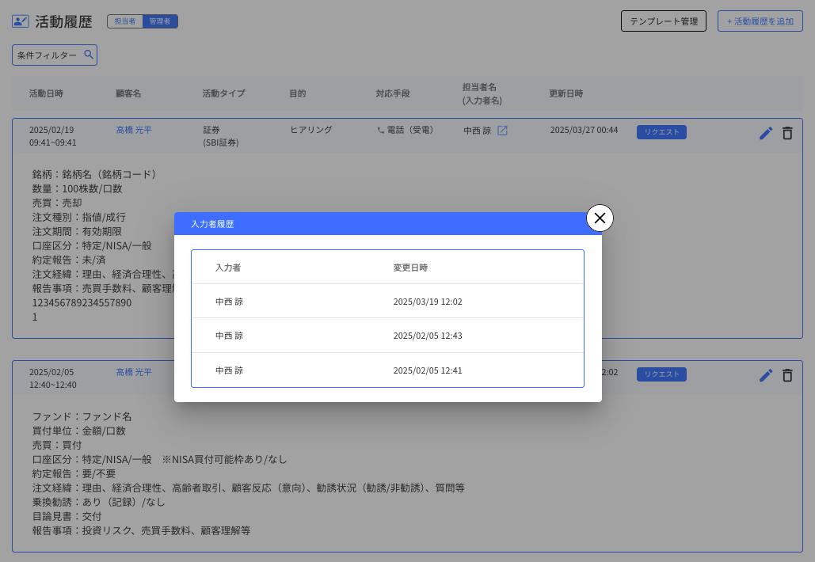Click リクエスト badge on 2025/02/05 record
This screenshot has height=562, width=815.
pyautogui.click(x=661, y=374)
